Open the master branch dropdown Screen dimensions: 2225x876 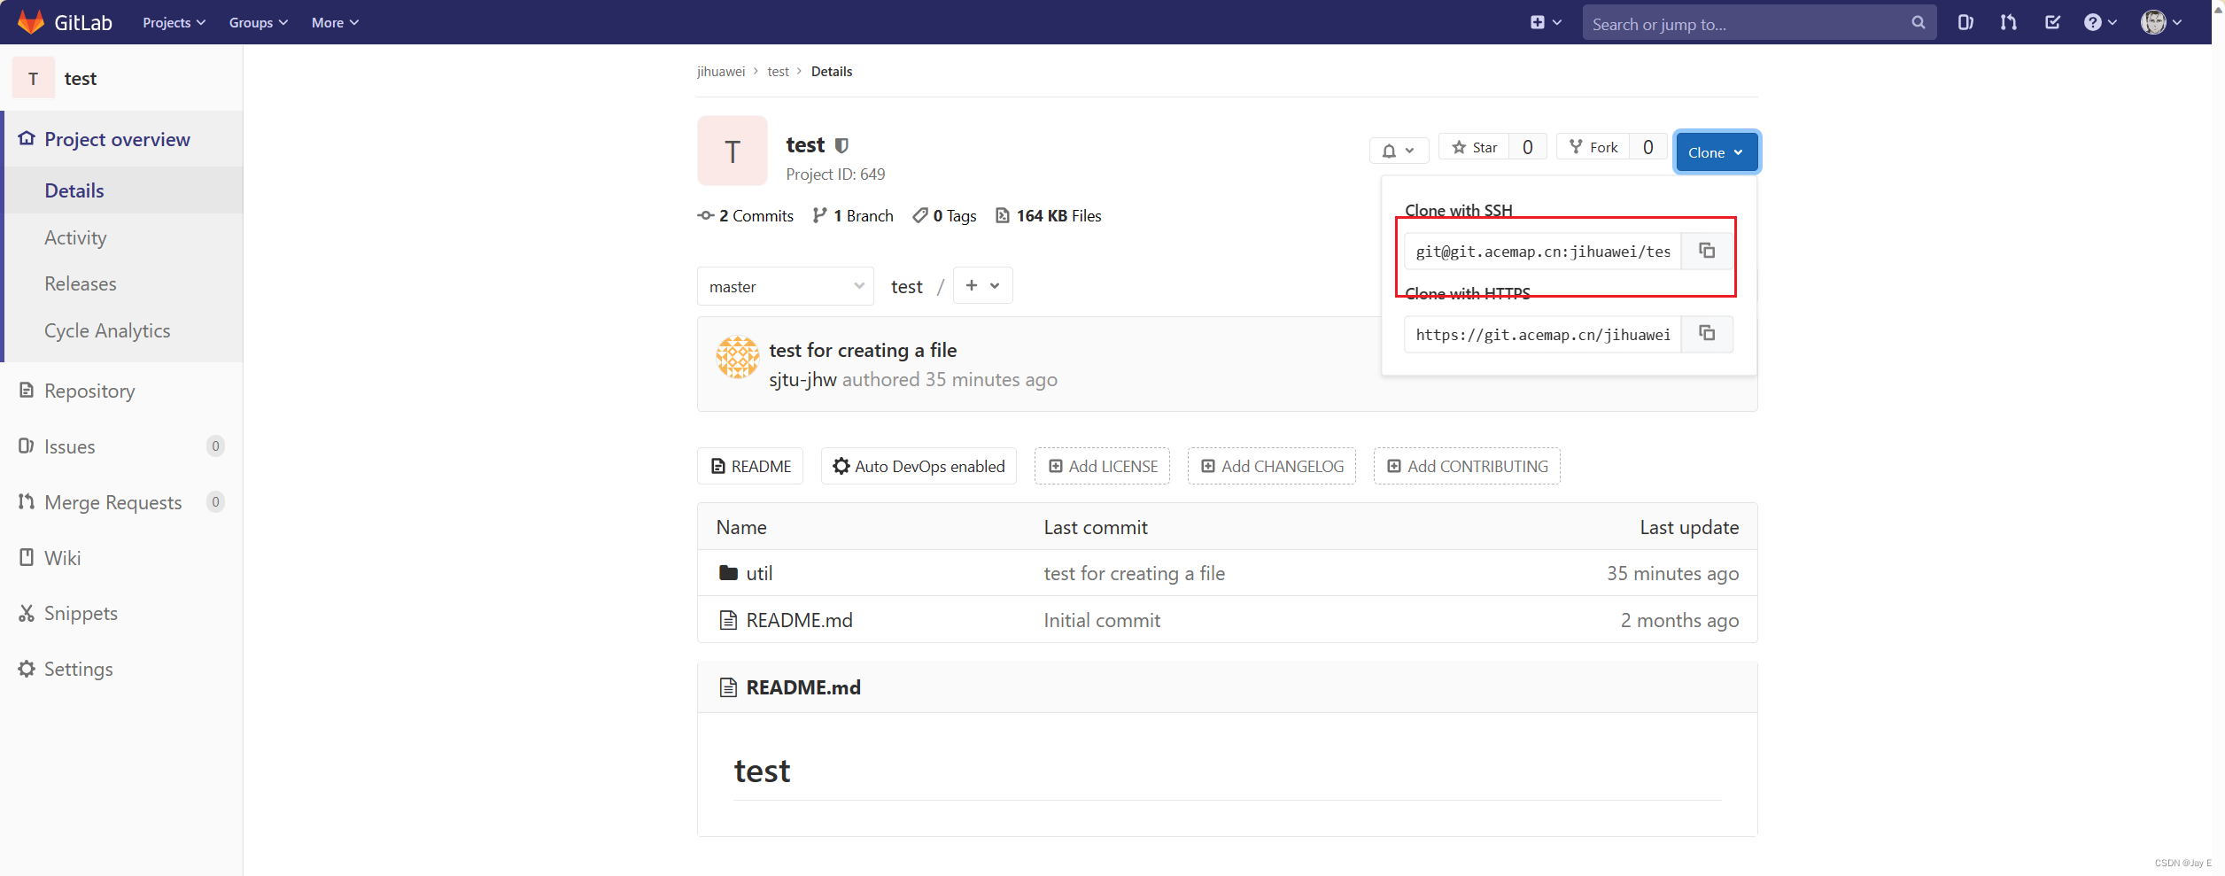coord(785,285)
